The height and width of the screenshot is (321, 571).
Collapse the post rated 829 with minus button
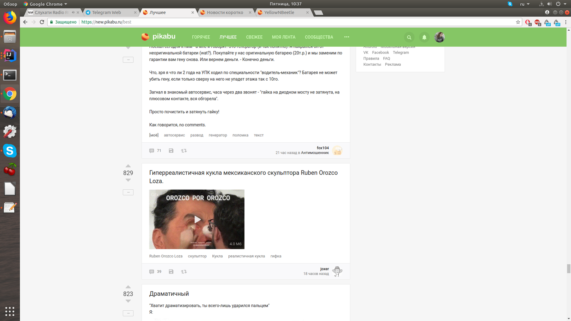(128, 192)
